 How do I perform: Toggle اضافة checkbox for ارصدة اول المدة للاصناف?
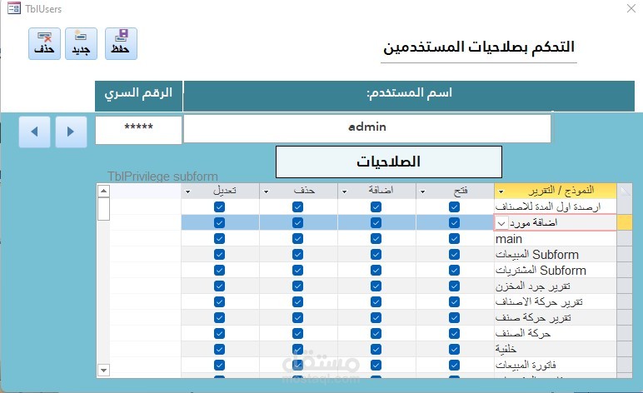pos(376,207)
